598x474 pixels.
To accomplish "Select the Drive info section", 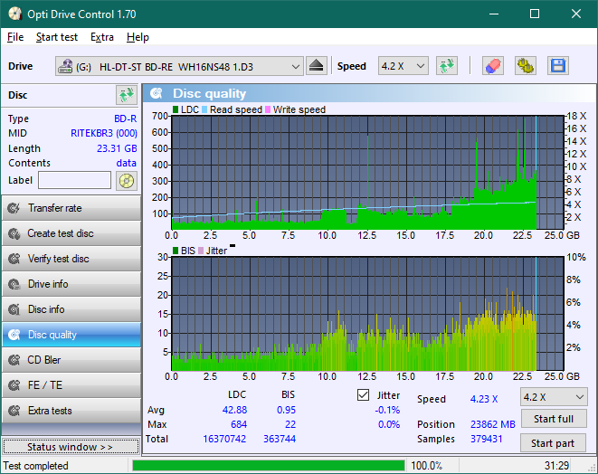I will 71,284.
